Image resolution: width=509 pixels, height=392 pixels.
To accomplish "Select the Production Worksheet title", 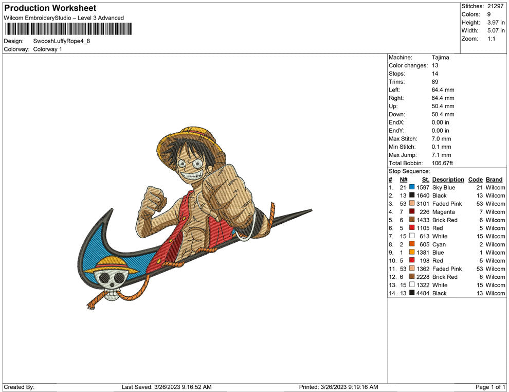I will (50, 8).
